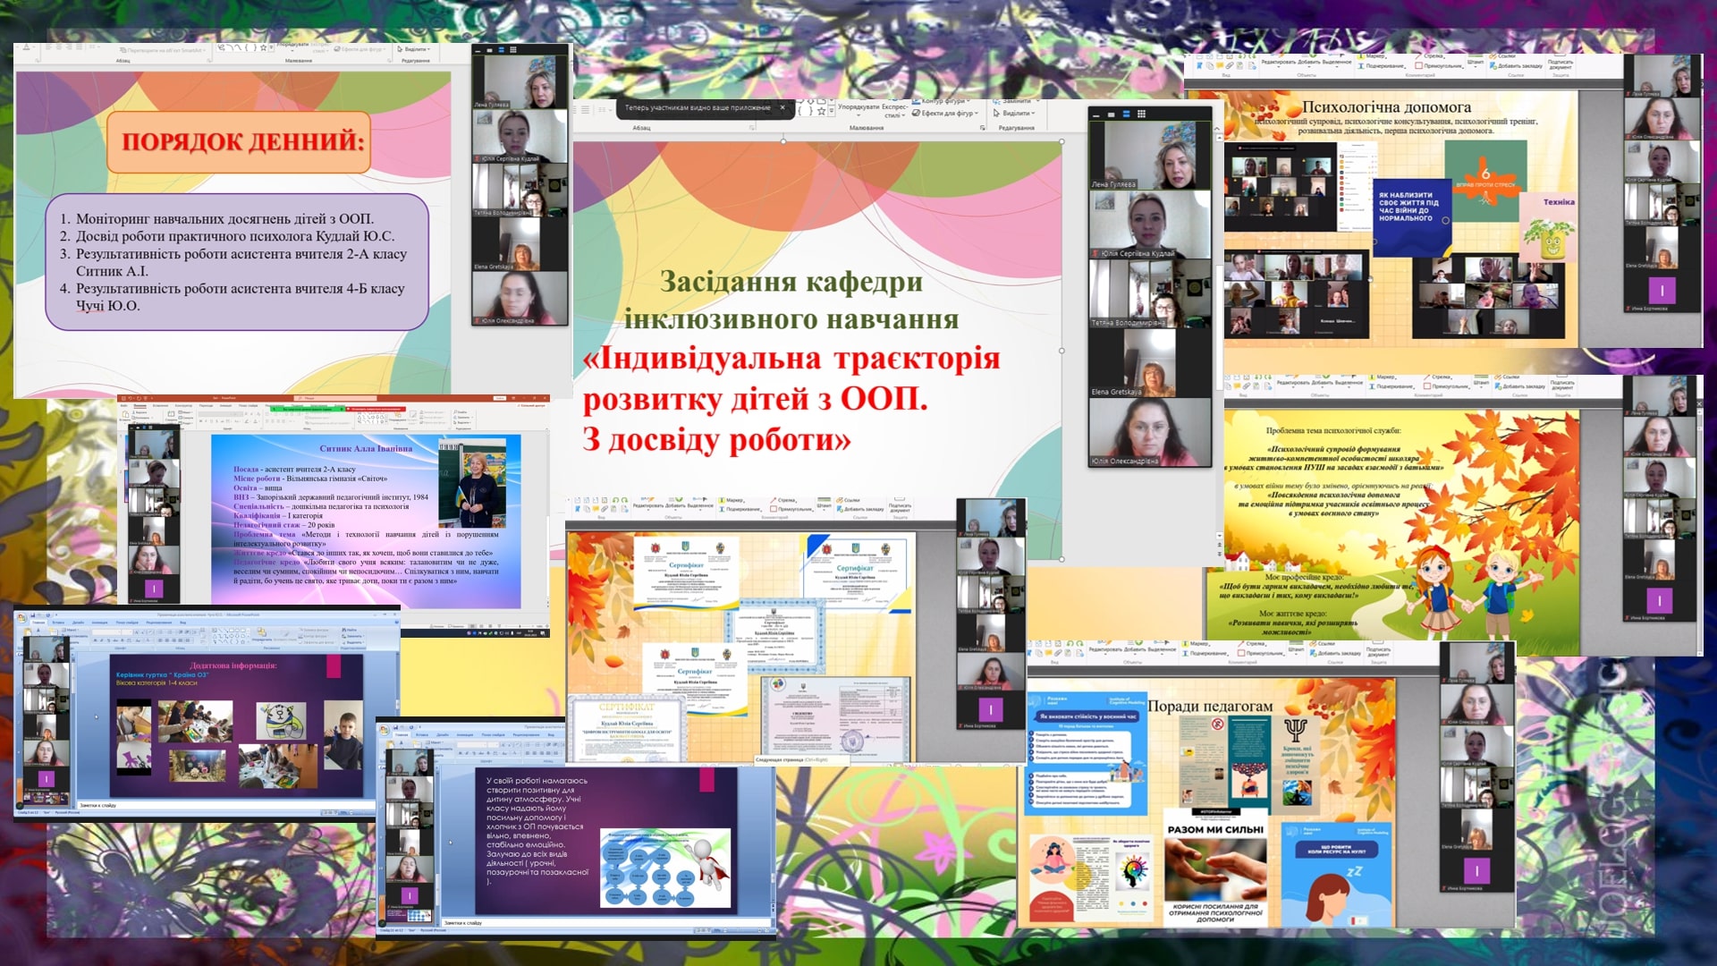Select Юлія Олександрівна video tile beside Порядок денний slide
The width and height of the screenshot is (1717, 966).
pos(520,298)
